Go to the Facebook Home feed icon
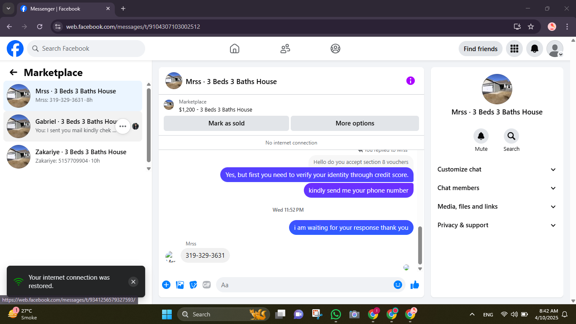Viewport: 576px width, 324px height. (x=235, y=49)
